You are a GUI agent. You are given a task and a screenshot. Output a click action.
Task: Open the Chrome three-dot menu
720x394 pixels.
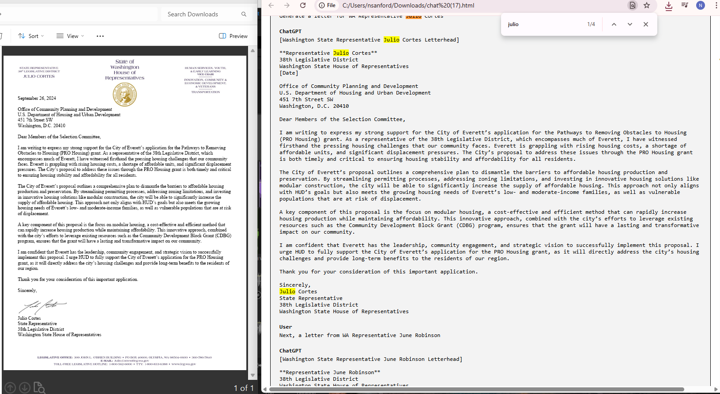(716, 5)
